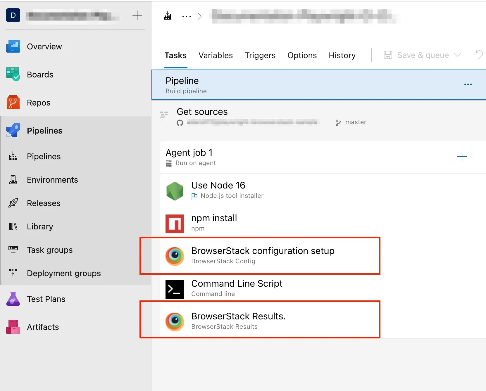The width and height of the screenshot is (486, 391).
Task: Click the plus icon beside project name
Action: [x=137, y=15]
